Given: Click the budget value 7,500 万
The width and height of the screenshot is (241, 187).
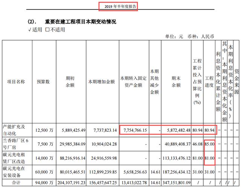Looking at the screenshot, I should pos(45,144).
